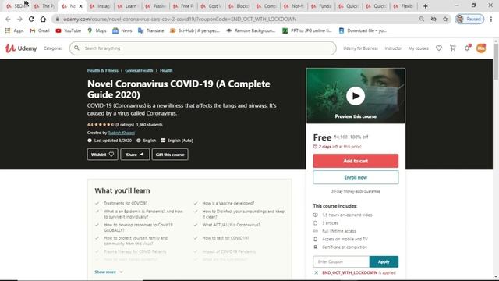Open the notifications bell icon
The image size is (499, 281).
coord(467,48)
